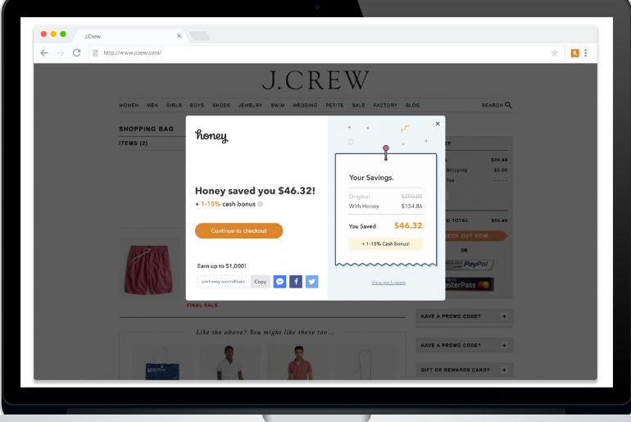
Task: Expand first Have a Promo Code section
Action: pos(504,316)
